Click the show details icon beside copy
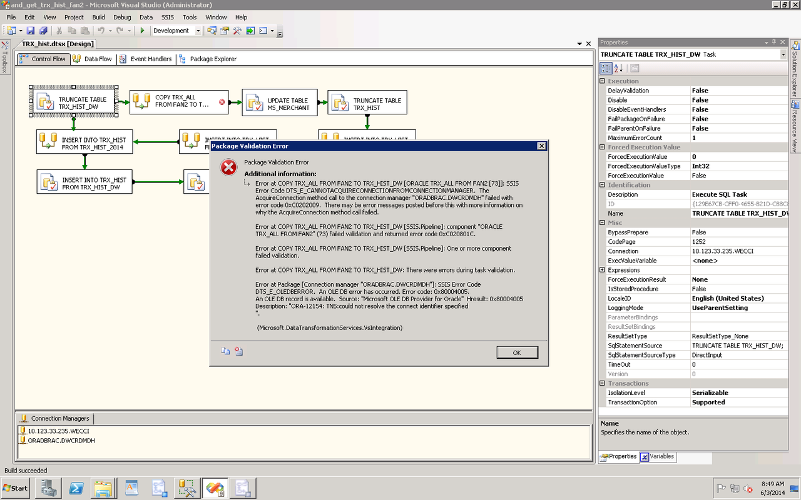Image resolution: width=801 pixels, height=500 pixels. point(238,351)
